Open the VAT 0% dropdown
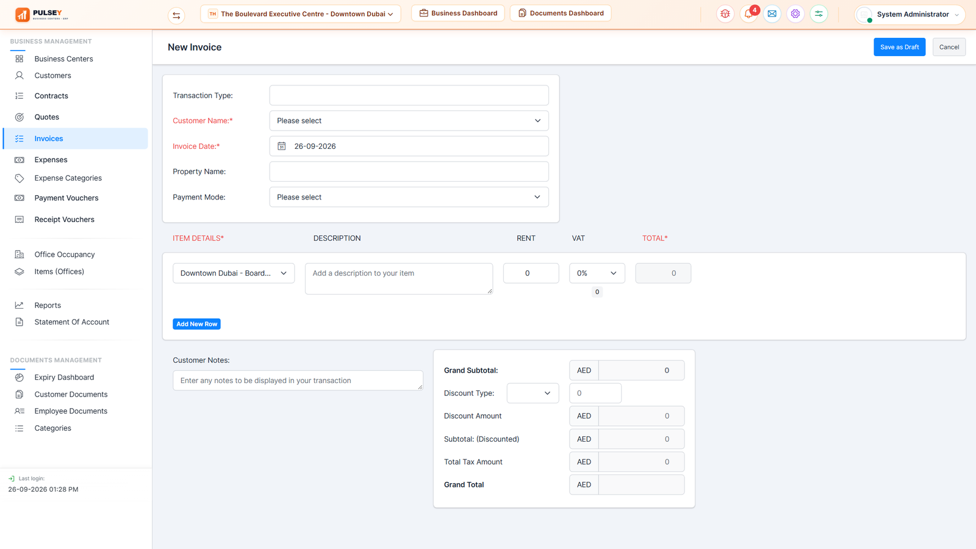 pos(597,273)
